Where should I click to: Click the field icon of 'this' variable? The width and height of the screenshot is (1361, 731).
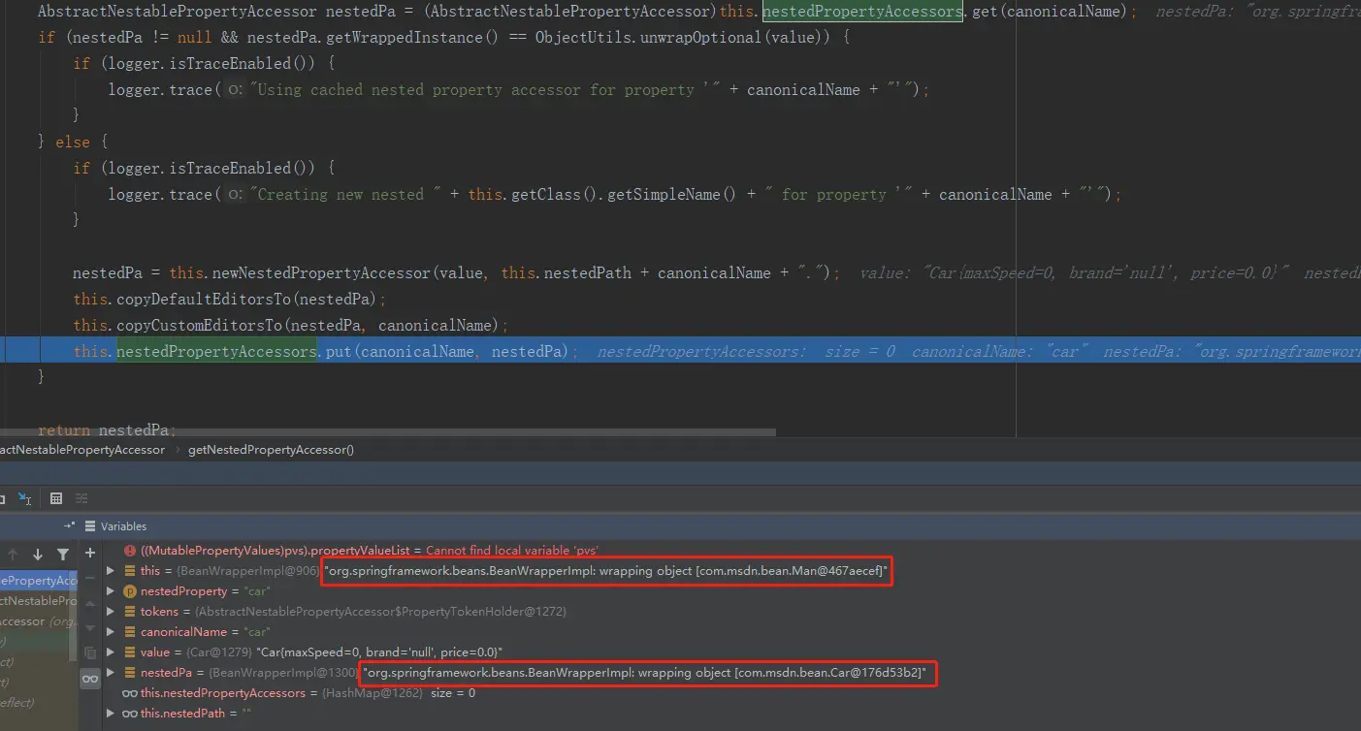tap(130, 571)
